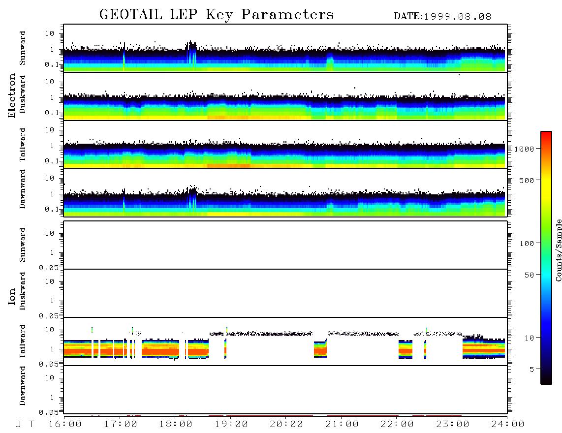Screen dimensions: 562x433
Task: Click the 'U T' time axis label
Action: pyautogui.click(x=25, y=425)
